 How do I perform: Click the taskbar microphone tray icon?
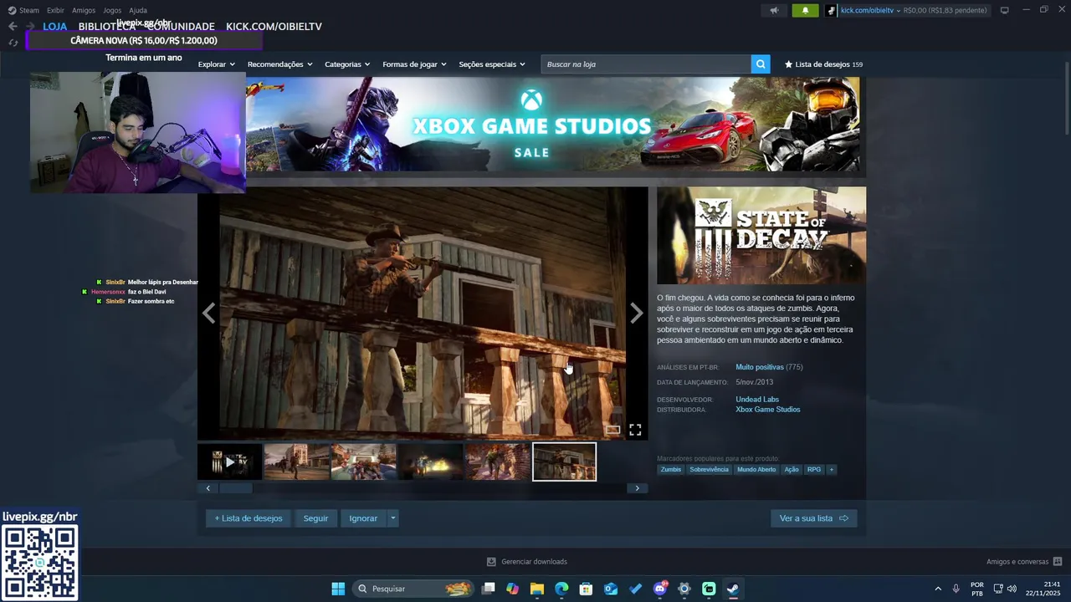956,589
